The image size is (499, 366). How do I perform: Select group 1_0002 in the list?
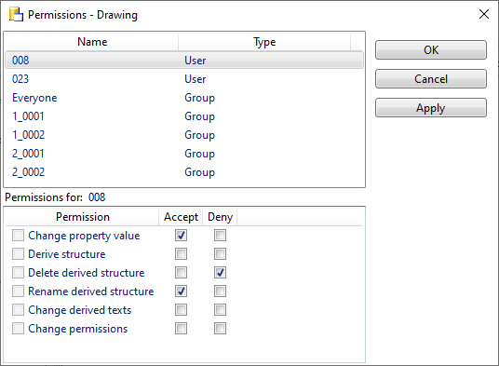pyautogui.click(x=184, y=135)
